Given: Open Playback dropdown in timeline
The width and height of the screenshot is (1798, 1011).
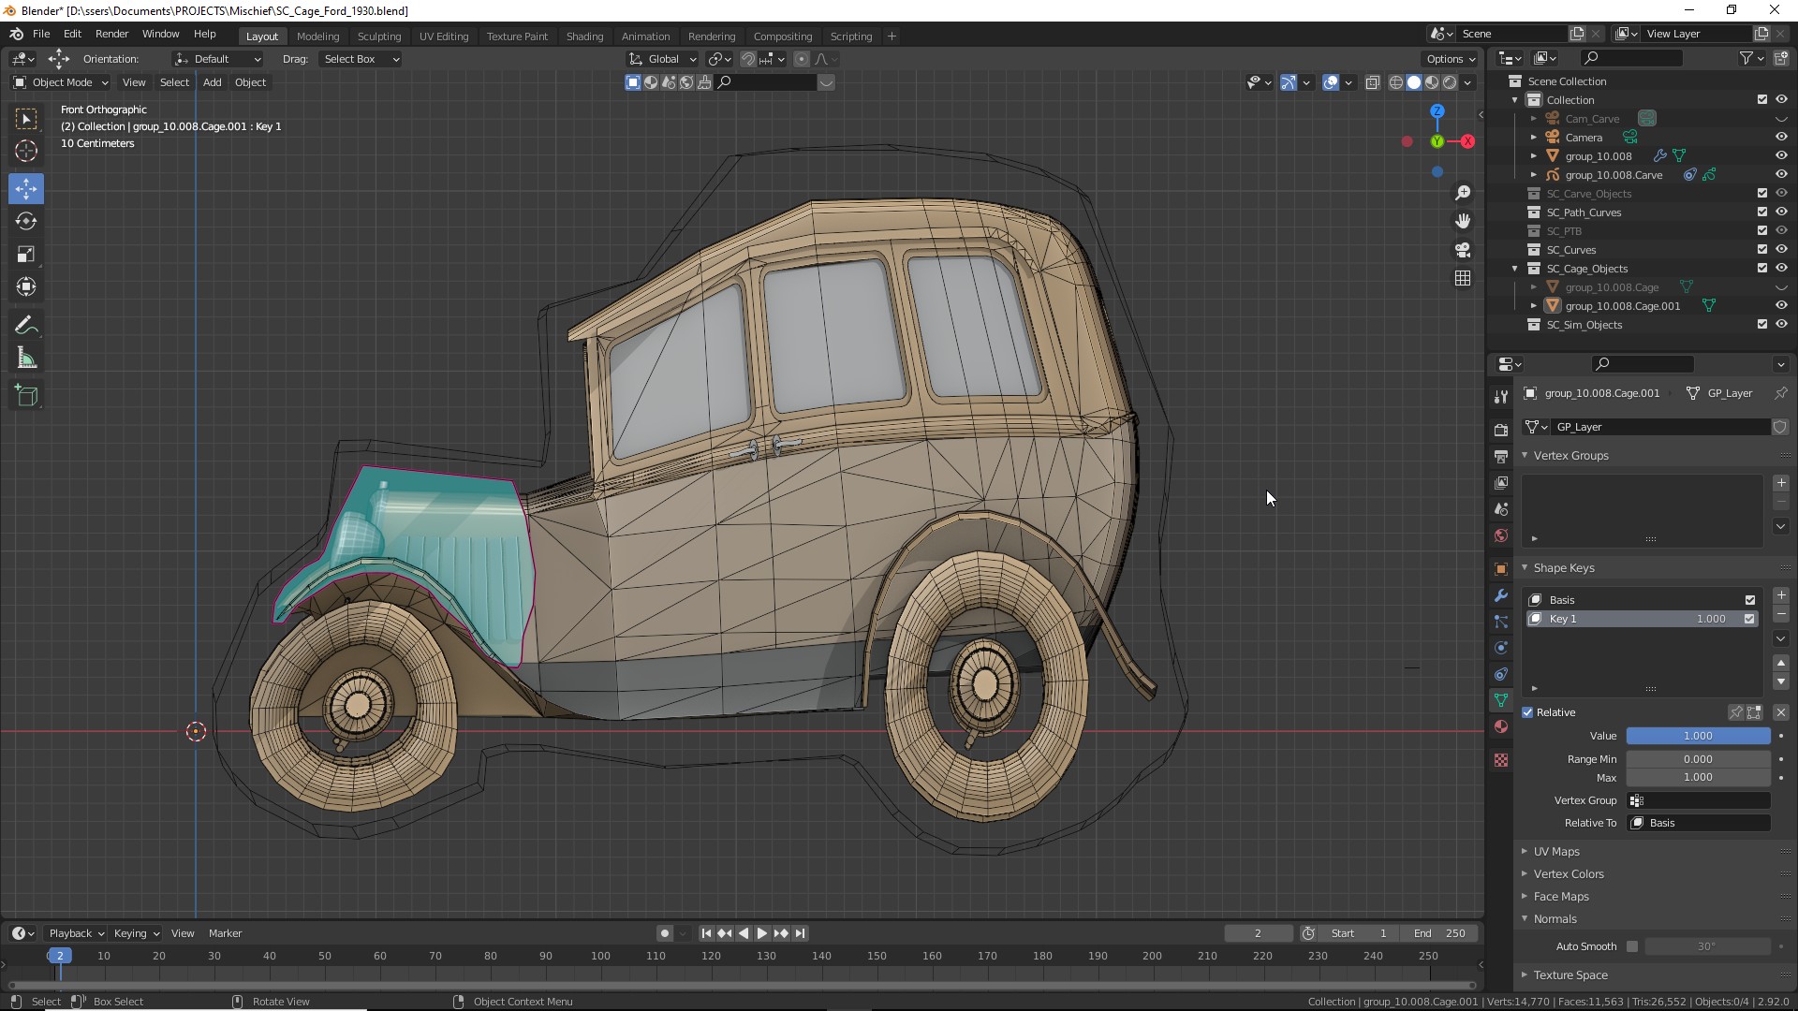Looking at the screenshot, I should [x=76, y=933].
